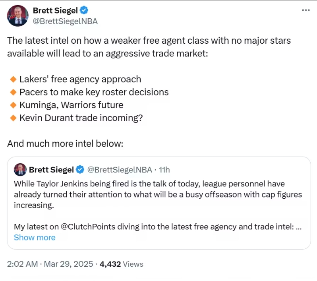Click the orange diamond beside the Pacers line
The width and height of the screenshot is (317, 281).
click(13, 92)
